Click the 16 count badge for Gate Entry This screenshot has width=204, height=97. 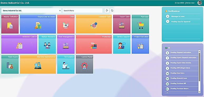(x=167, y=74)
